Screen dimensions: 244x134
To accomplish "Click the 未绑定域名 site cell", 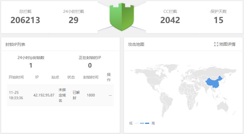I will [62, 95].
